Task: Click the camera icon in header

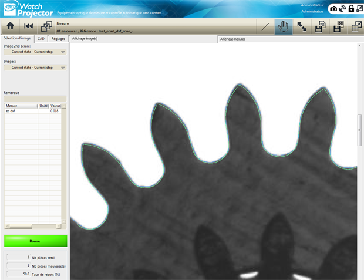Action: tap(333, 9)
